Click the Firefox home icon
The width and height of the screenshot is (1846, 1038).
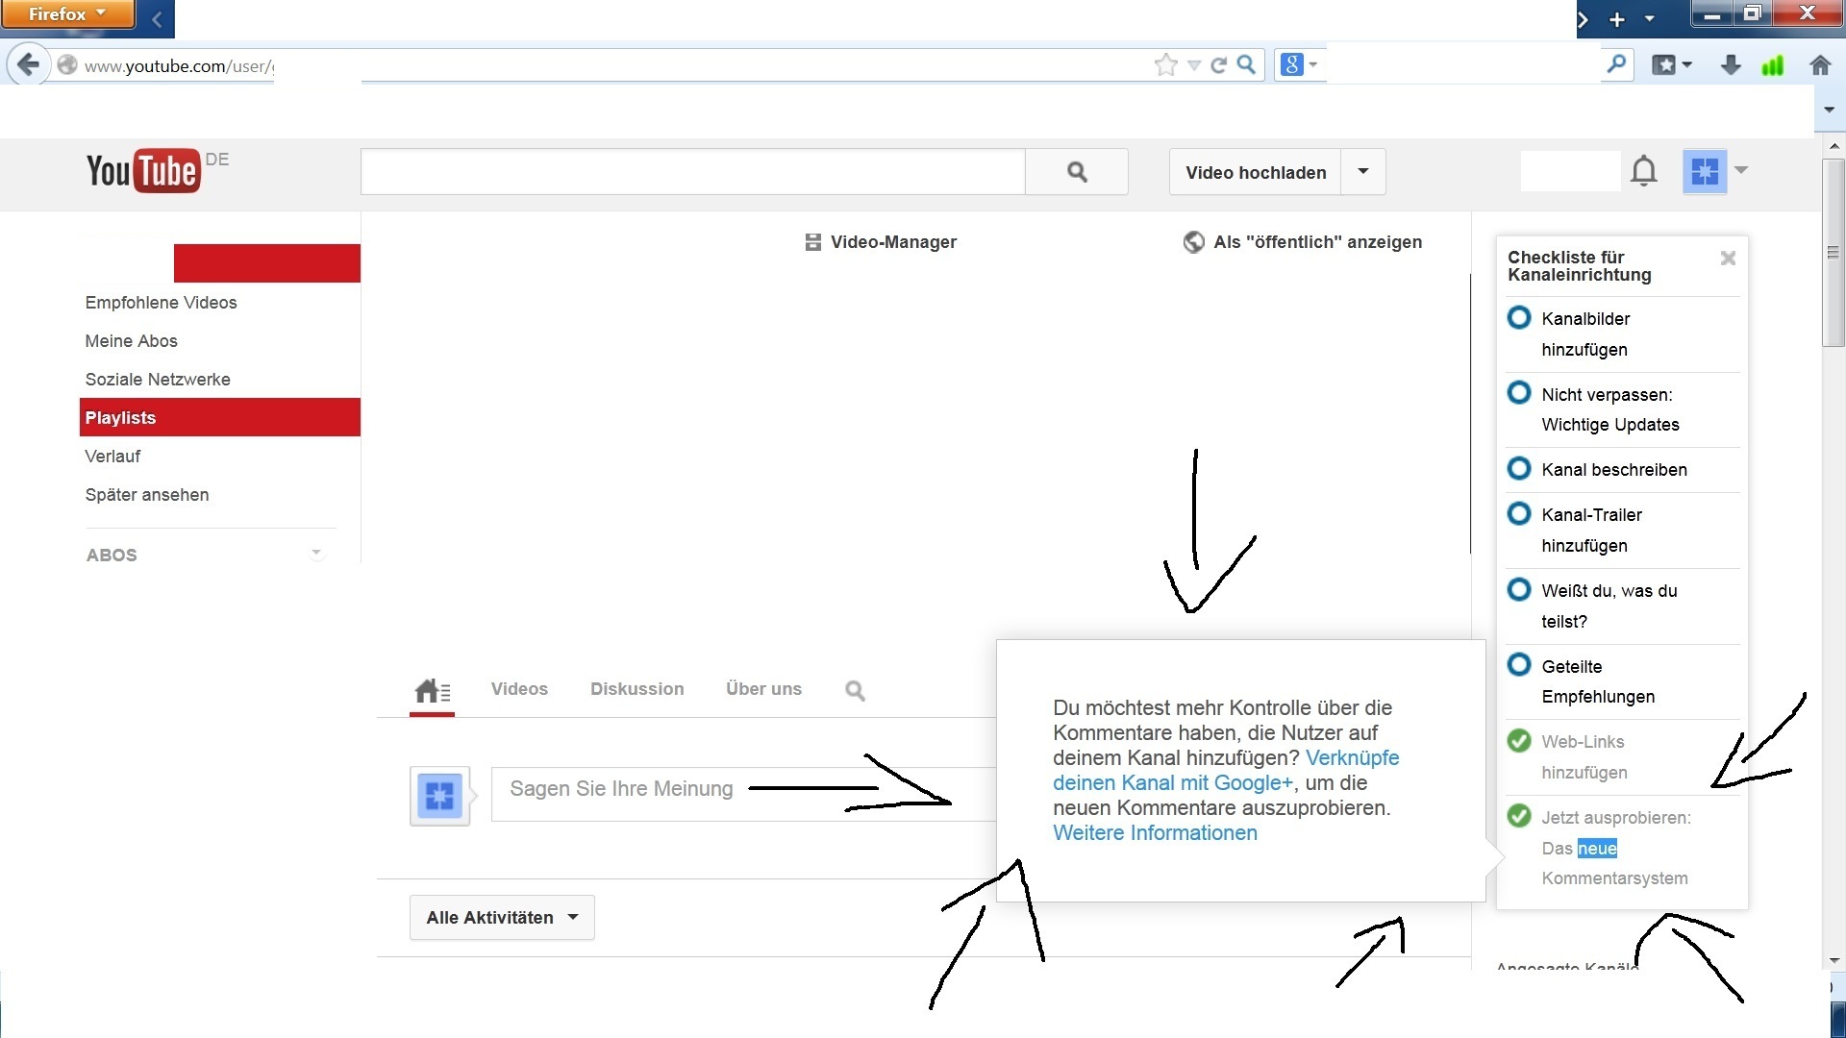click(1819, 65)
